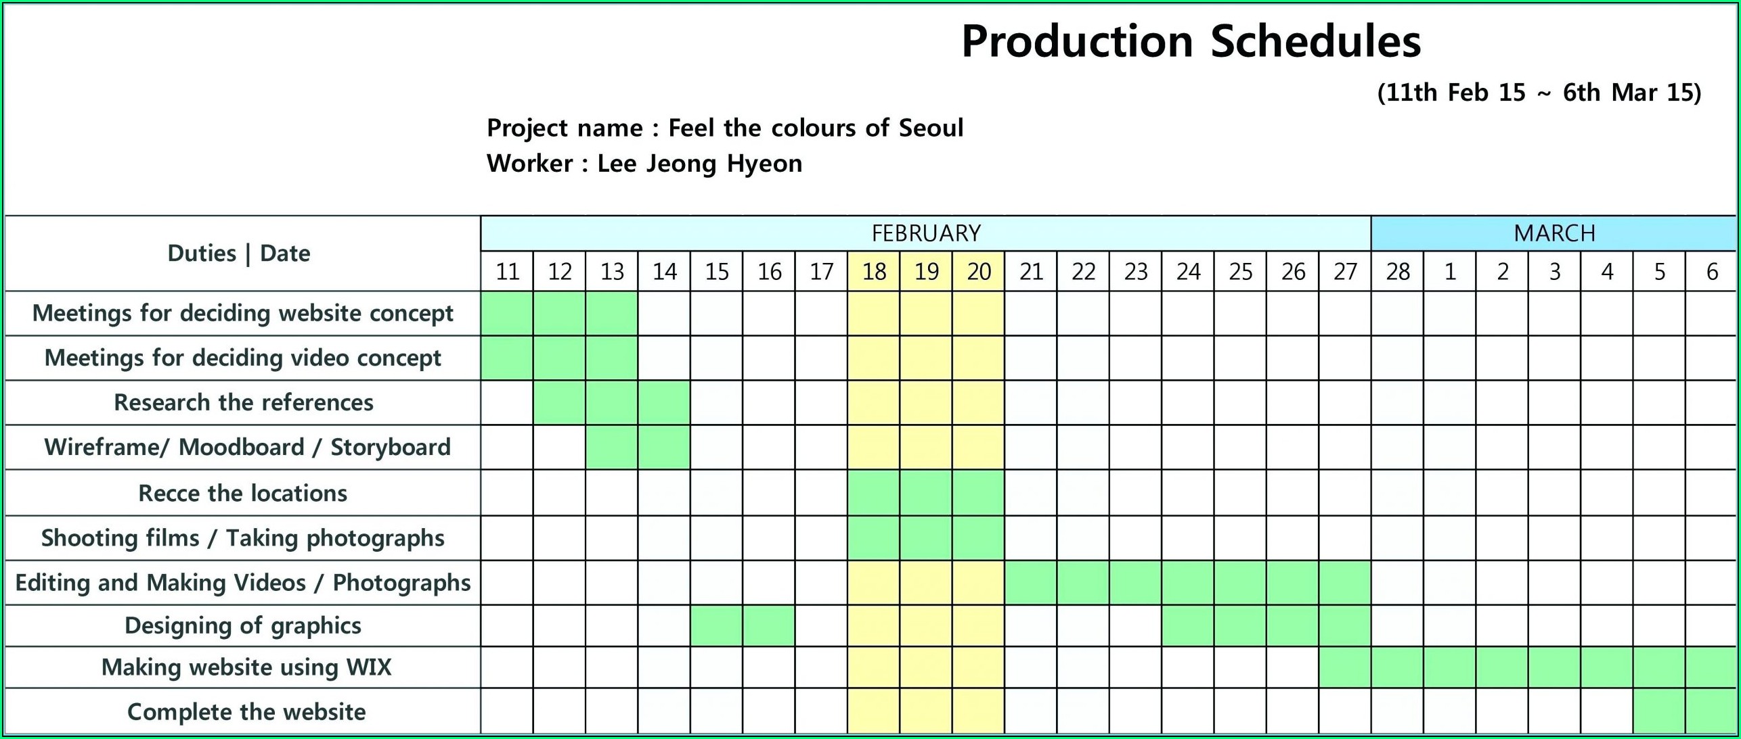Select the 'Complete the website' row label
The image size is (1741, 739).
246,711
